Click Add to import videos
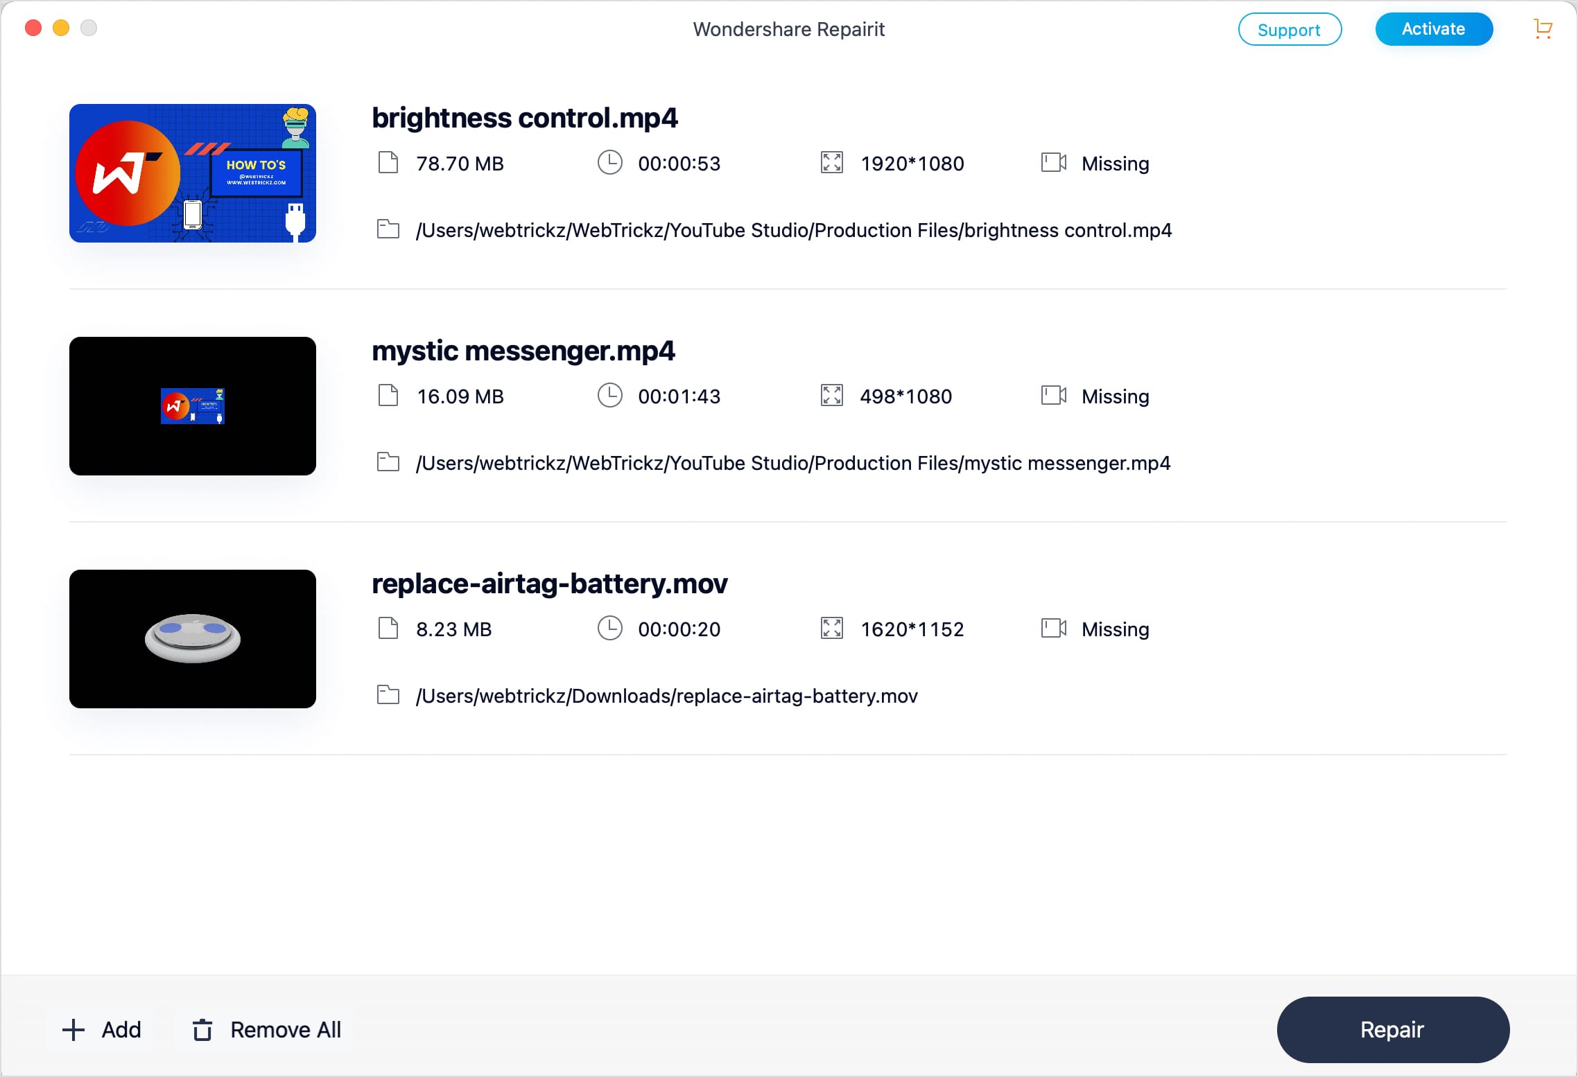This screenshot has height=1077, width=1578. click(x=101, y=1030)
